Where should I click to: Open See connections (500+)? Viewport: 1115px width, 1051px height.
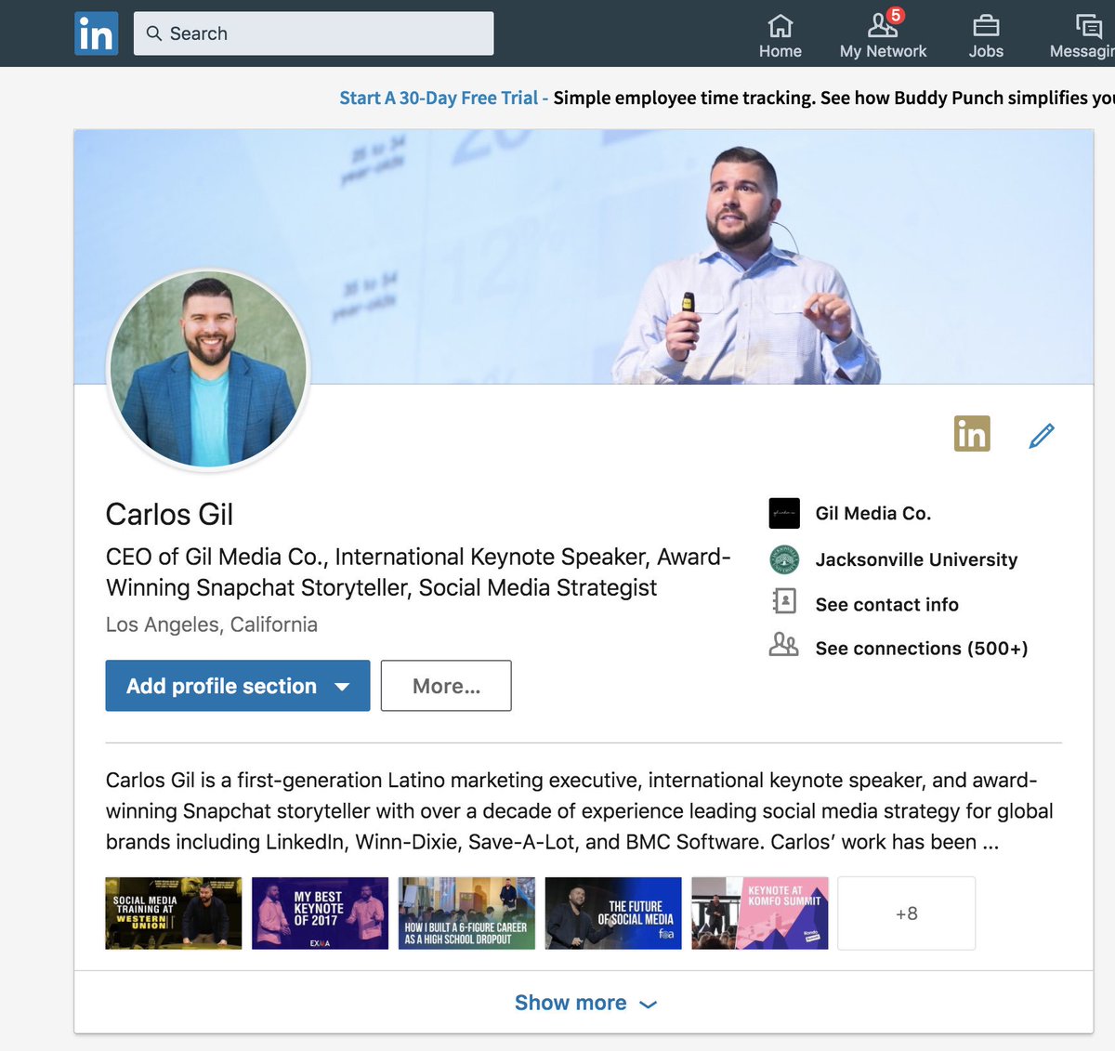922,649
